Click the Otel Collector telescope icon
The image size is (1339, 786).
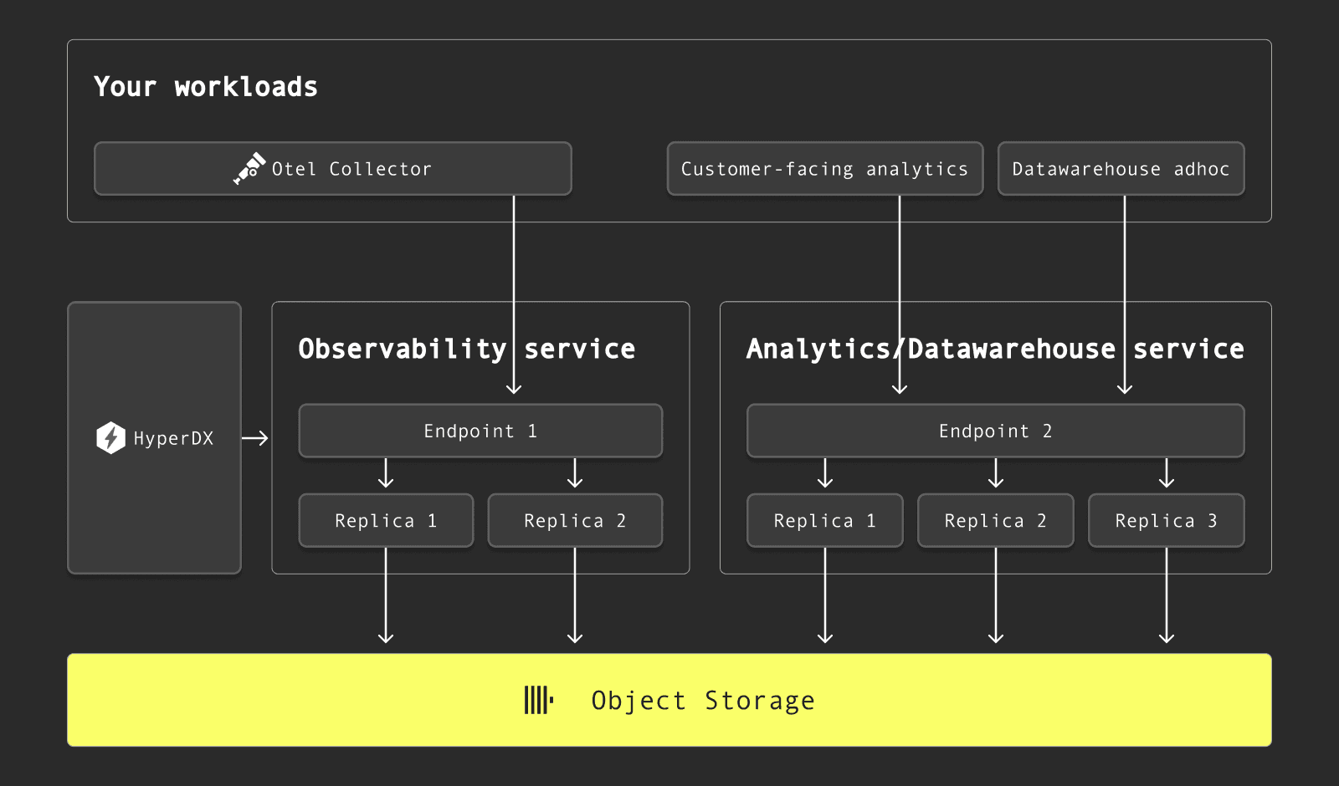click(249, 168)
